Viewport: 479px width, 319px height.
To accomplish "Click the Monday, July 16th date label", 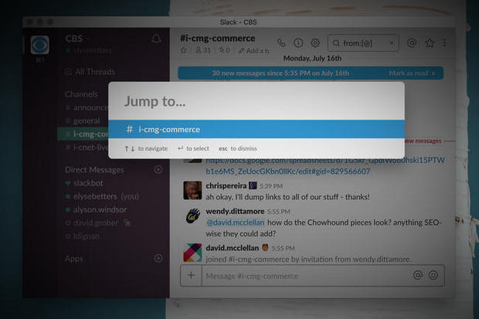I will (312, 58).
